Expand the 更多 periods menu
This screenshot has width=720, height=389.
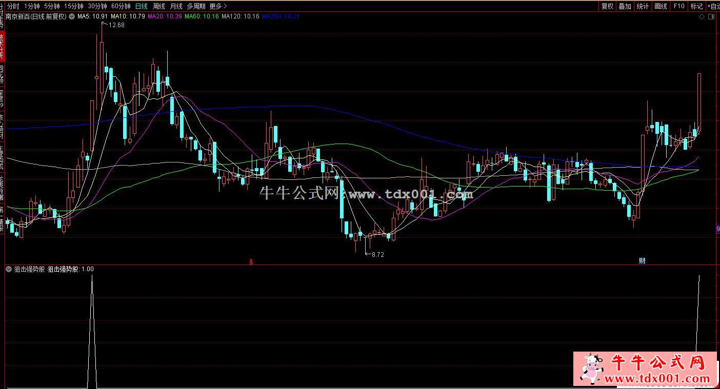tap(218, 6)
